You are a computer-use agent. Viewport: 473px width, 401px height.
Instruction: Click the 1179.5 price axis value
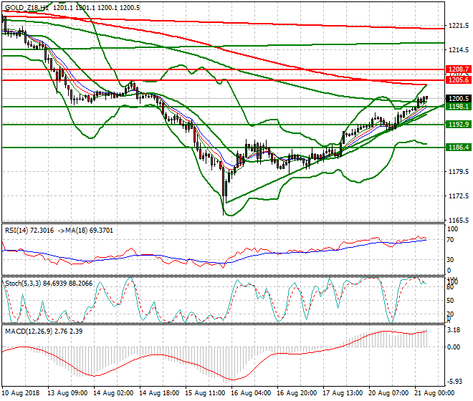click(x=459, y=172)
